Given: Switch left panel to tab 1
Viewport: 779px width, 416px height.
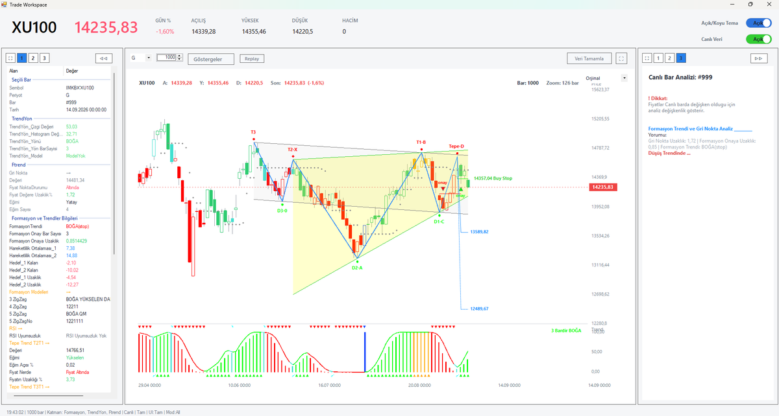Looking at the screenshot, I should coord(22,58).
